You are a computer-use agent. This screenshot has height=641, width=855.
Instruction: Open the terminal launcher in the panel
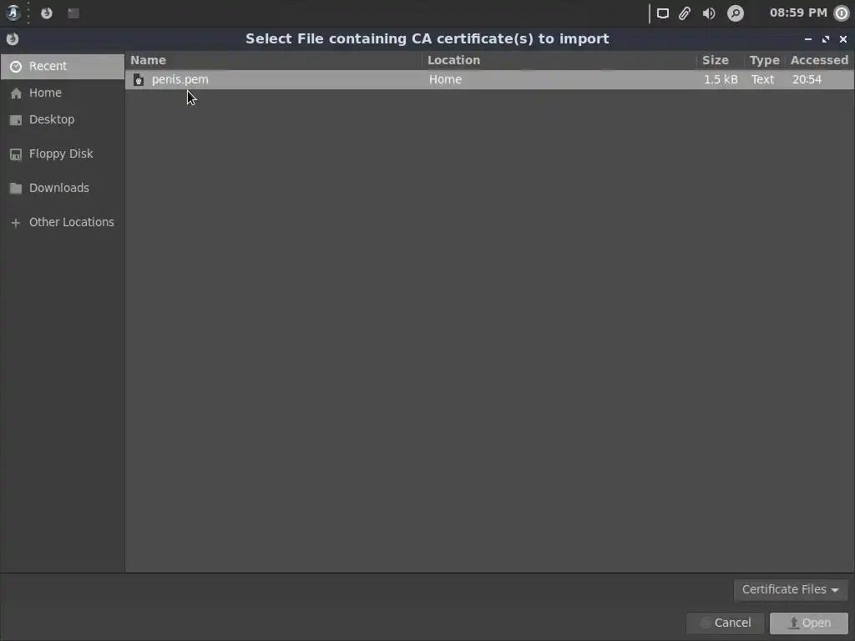[73, 13]
